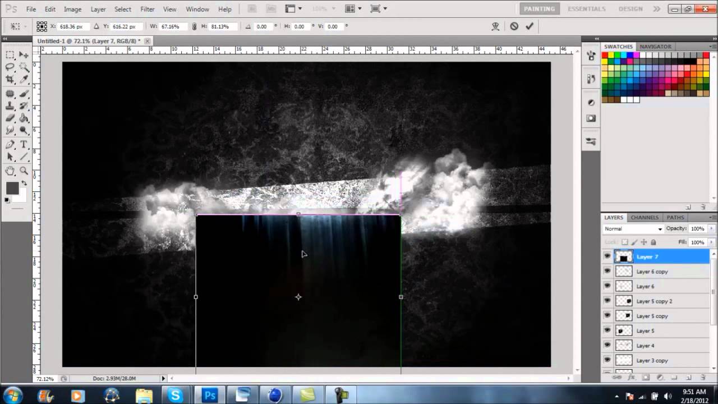
Task: Expand more workspaces chevron
Action: pyautogui.click(x=657, y=9)
